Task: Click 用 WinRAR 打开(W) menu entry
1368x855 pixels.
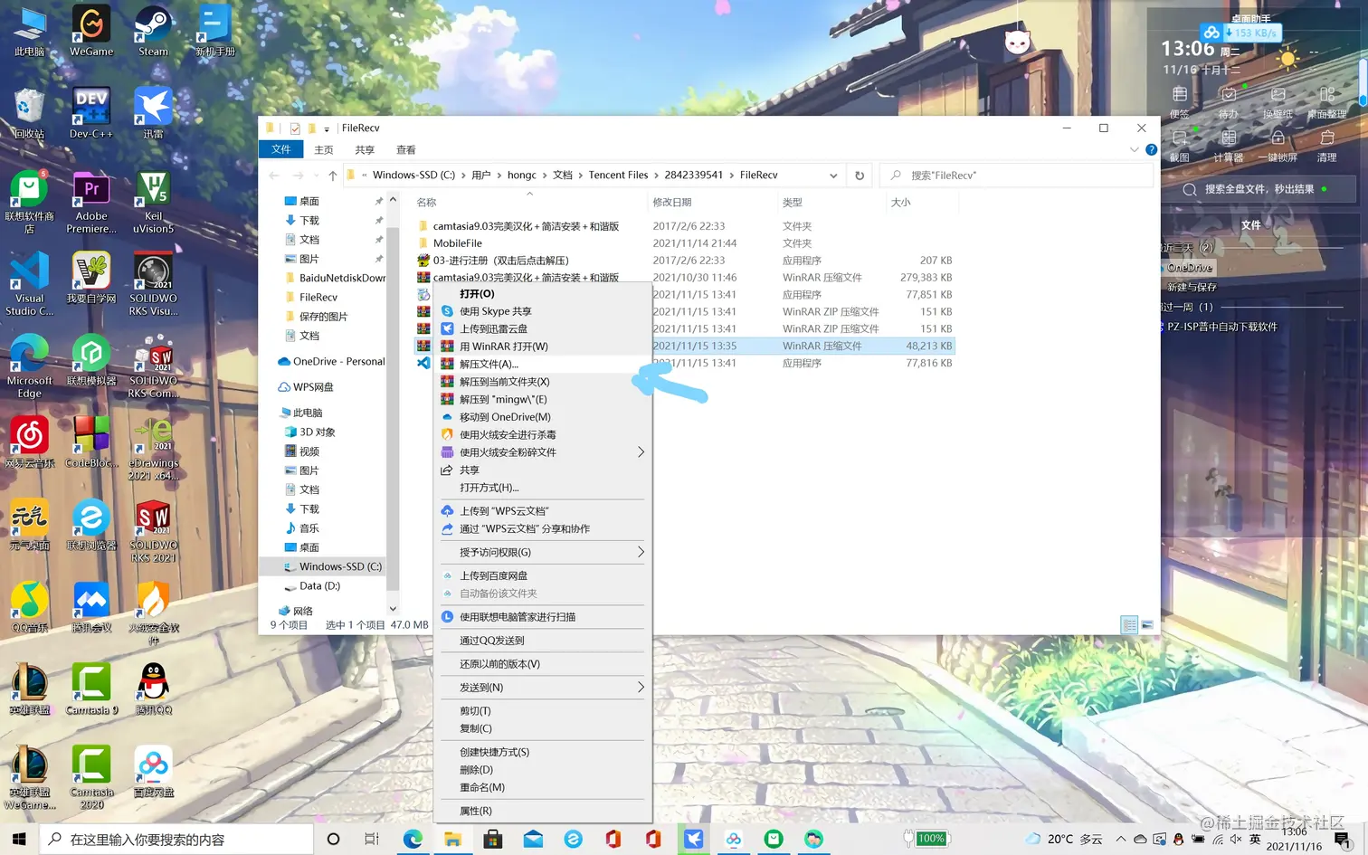Action: pyautogui.click(x=543, y=347)
